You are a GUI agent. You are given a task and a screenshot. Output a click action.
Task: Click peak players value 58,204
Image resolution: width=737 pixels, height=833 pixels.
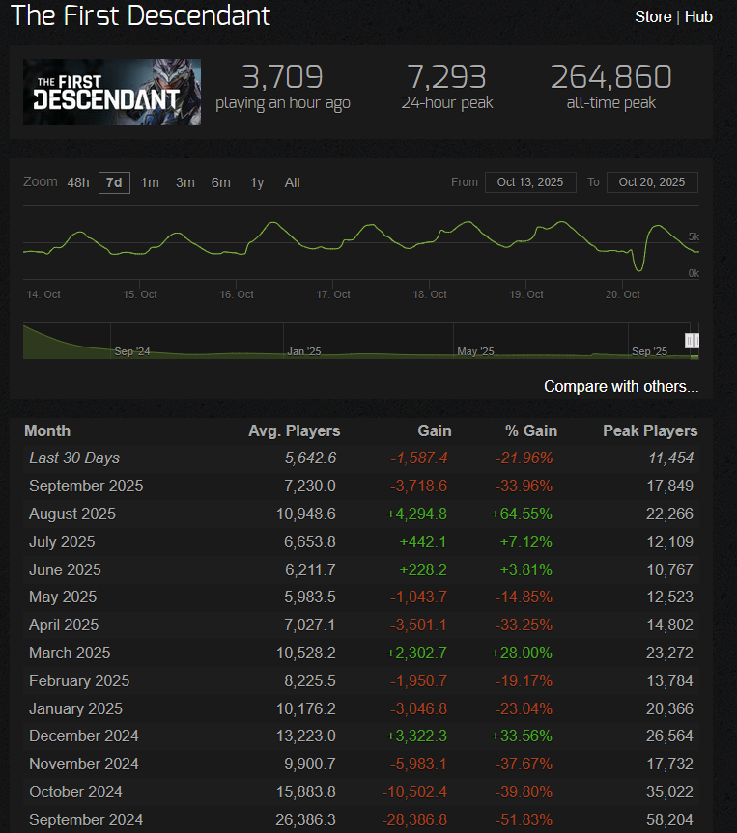click(x=669, y=819)
